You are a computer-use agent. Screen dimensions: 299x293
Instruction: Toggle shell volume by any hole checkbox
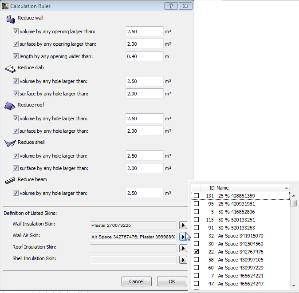coord(16,155)
